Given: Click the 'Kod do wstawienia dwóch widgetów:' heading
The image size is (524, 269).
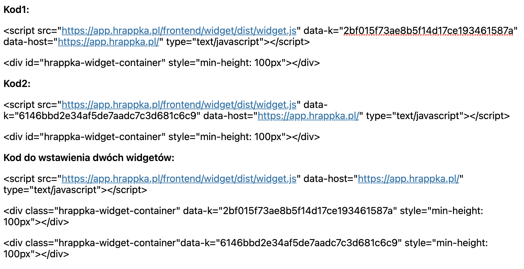Looking at the screenshot, I should tap(89, 158).
